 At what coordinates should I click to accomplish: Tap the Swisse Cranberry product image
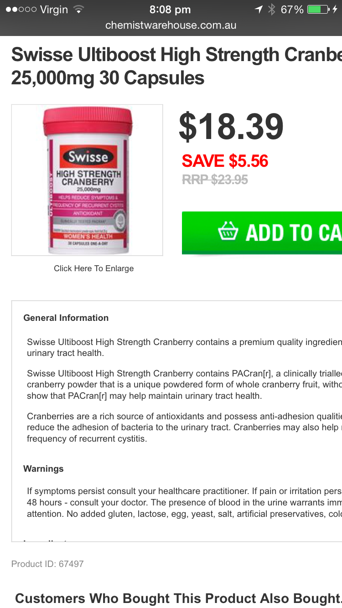[x=87, y=180]
